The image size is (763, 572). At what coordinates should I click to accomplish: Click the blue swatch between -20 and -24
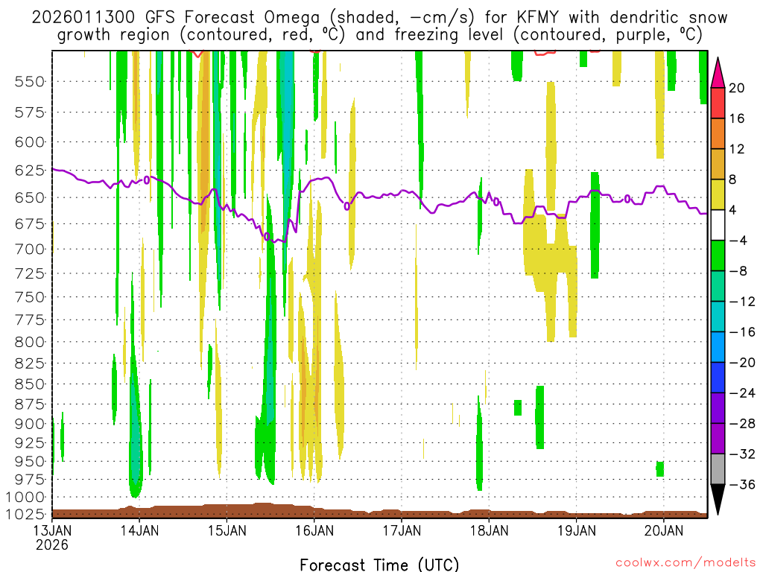(x=718, y=378)
